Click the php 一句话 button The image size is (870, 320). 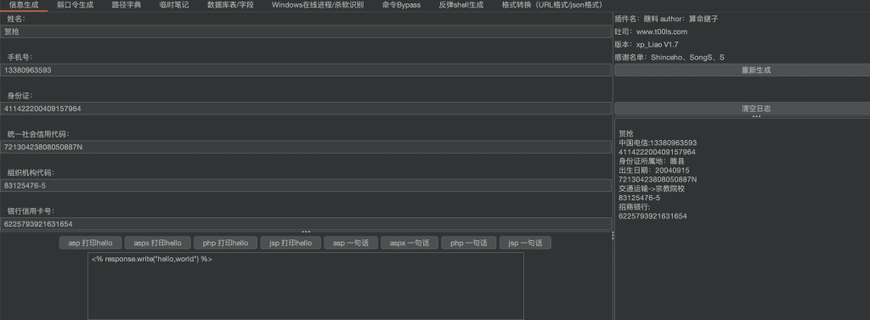pos(468,243)
